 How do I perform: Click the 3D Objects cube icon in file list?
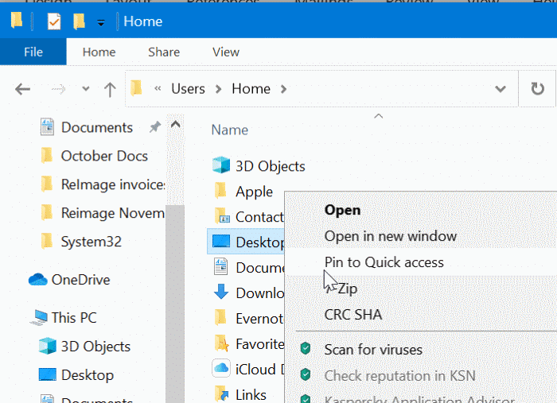(x=221, y=165)
